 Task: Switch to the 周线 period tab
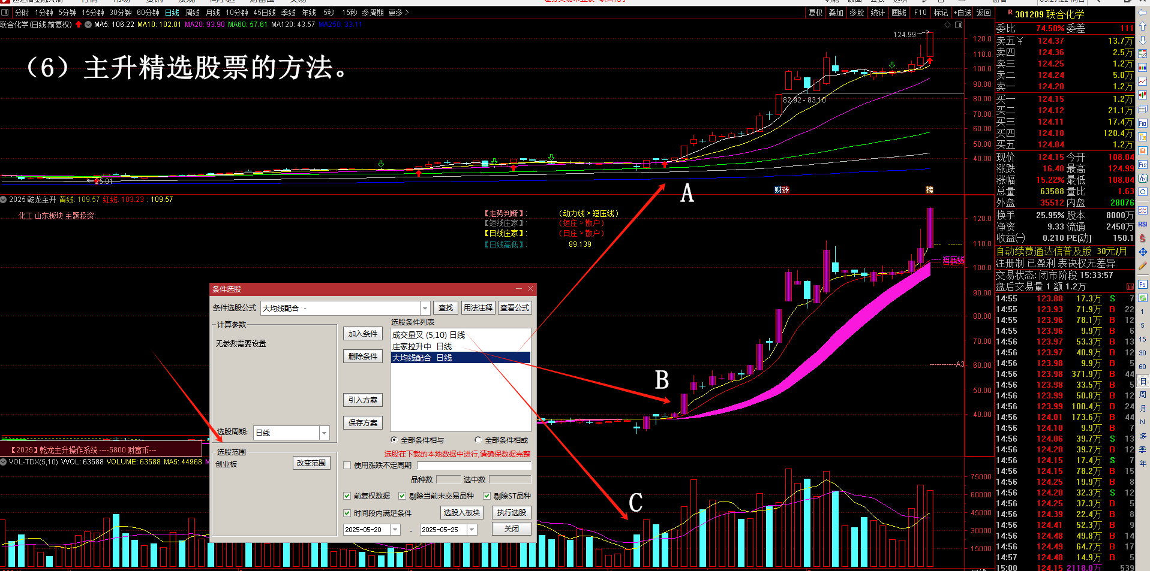point(193,12)
